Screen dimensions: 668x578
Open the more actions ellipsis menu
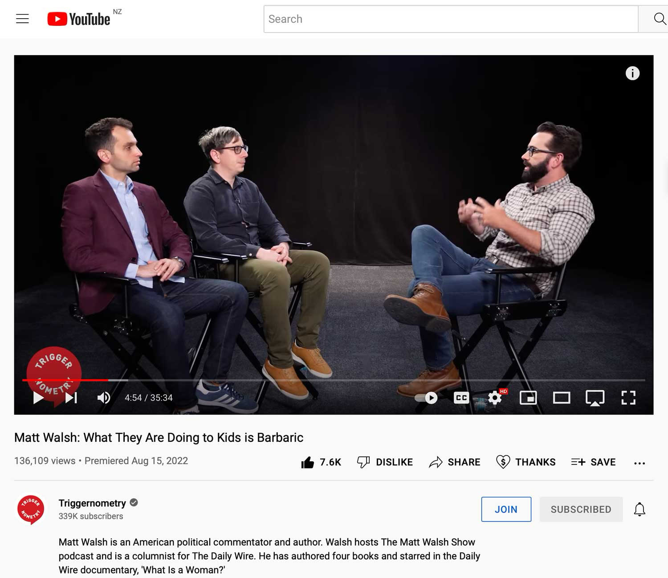(x=639, y=463)
